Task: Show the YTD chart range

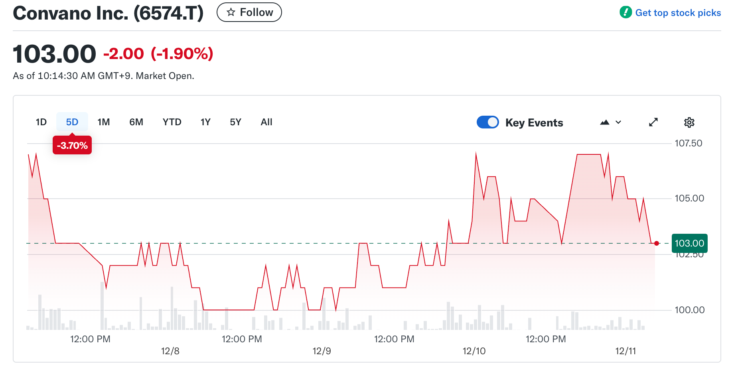Action: (172, 122)
